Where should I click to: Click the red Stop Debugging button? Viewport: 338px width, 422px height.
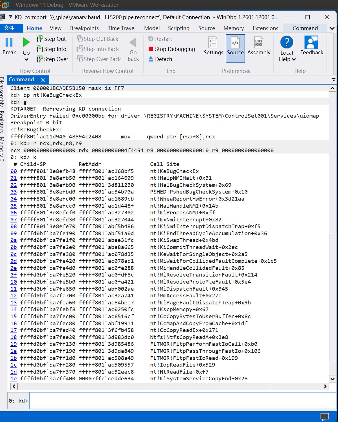tap(171, 49)
